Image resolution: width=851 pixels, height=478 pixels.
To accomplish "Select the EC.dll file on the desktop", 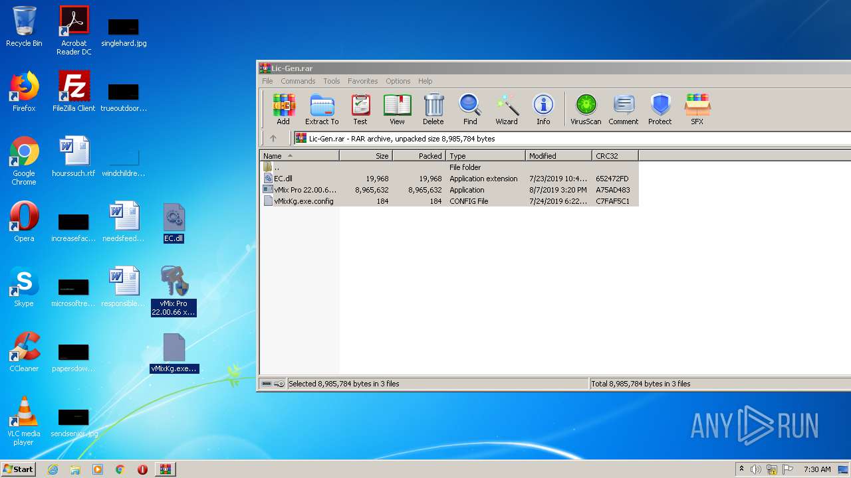I will point(174,222).
